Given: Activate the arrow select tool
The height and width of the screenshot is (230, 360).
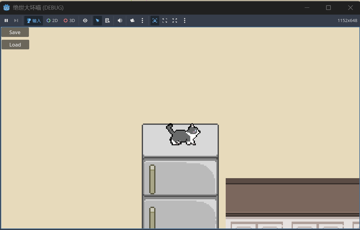Looking at the screenshot, I should (x=98, y=20).
